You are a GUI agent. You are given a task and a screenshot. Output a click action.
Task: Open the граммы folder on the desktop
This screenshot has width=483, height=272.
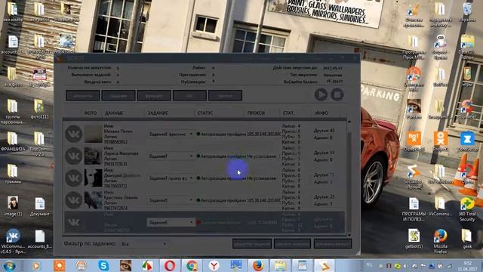click(x=13, y=174)
